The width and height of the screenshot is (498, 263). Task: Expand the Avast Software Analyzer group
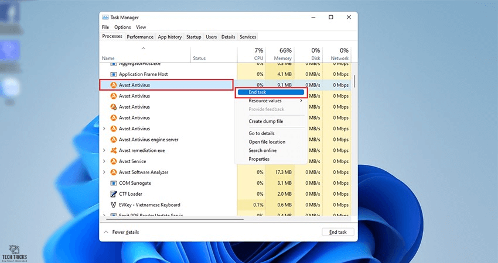click(104, 172)
